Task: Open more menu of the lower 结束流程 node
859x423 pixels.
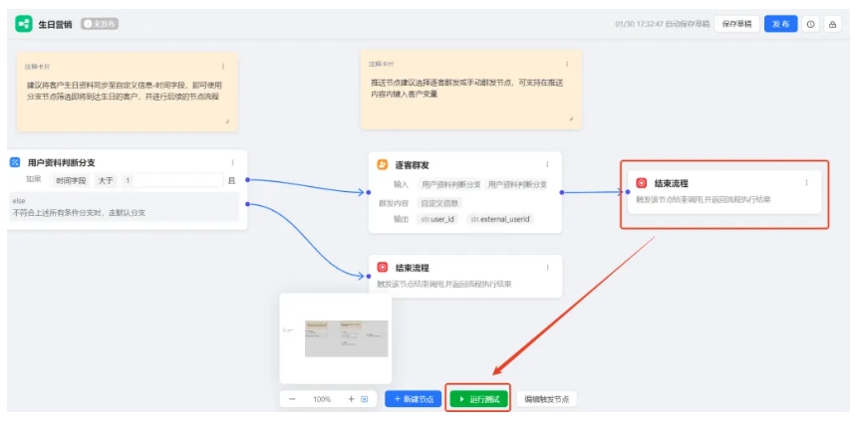Action: (547, 267)
